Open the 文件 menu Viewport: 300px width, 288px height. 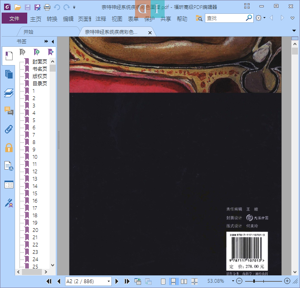(14, 18)
